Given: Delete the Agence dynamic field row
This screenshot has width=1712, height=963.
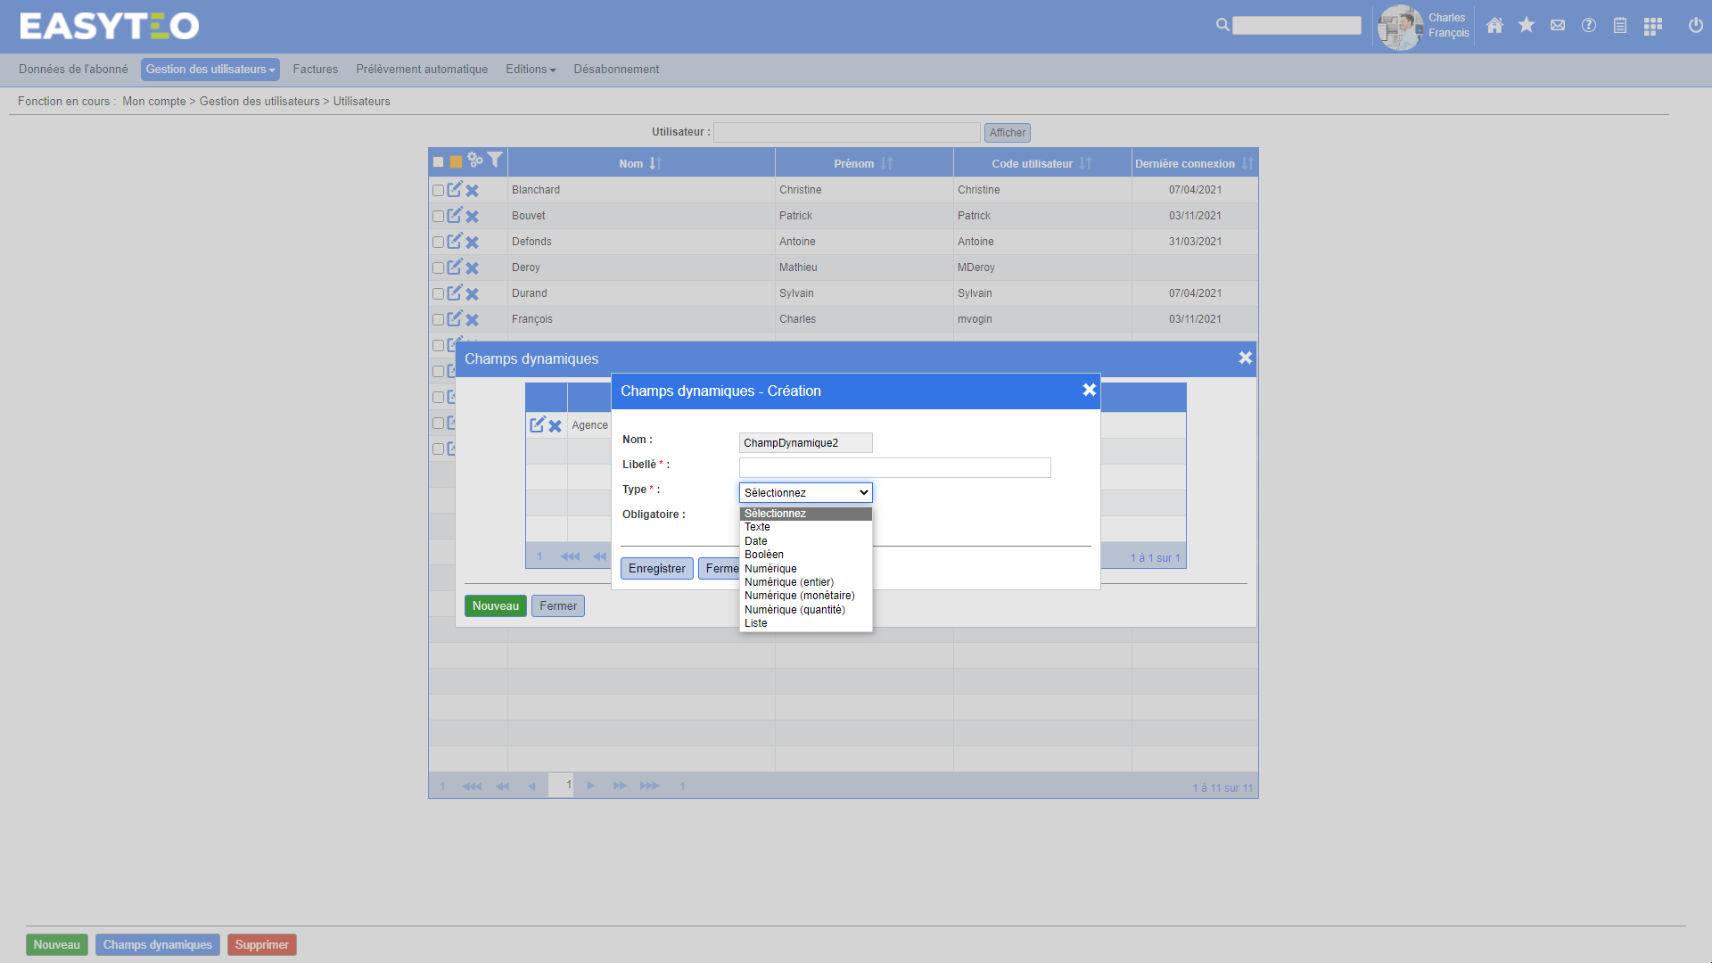Looking at the screenshot, I should tap(555, 426).
